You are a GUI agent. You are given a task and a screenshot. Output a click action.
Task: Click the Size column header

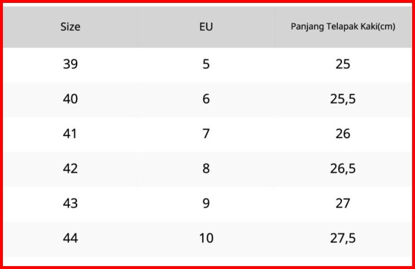coord(70,27)
